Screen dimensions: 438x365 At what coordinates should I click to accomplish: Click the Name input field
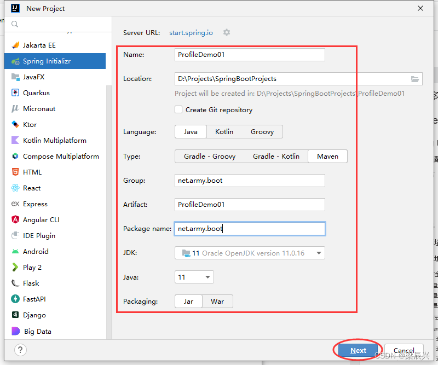tap(250, 55)
